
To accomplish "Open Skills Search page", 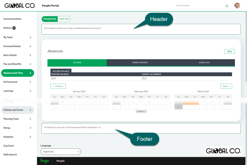I will pyautogui.click(x=10, y=155).
